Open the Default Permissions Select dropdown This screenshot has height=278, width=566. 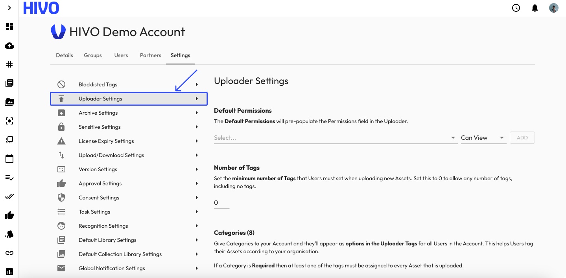[x=335, y=138]
